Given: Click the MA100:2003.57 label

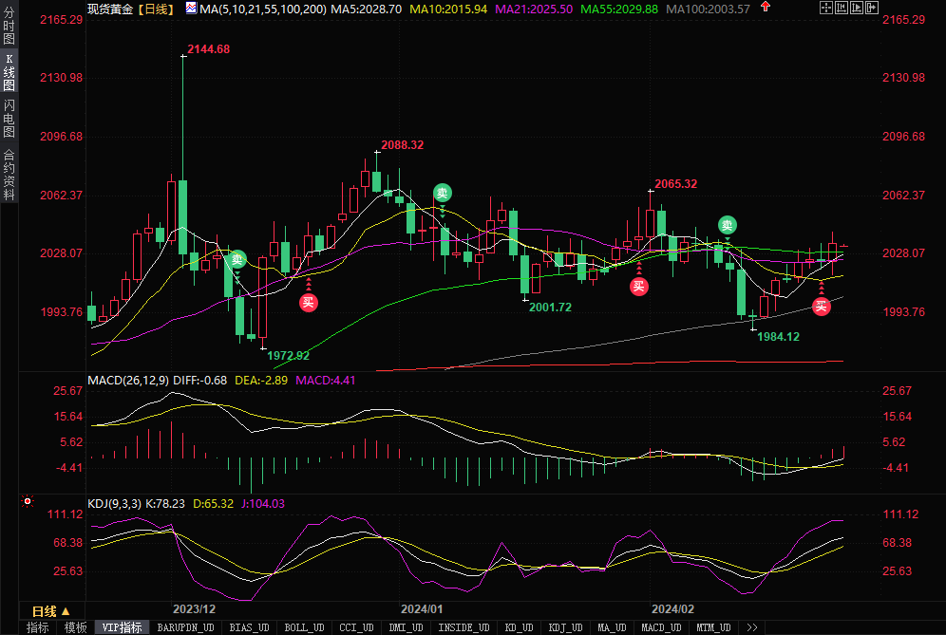Looking at the screenshot, I should coord(708,9).
